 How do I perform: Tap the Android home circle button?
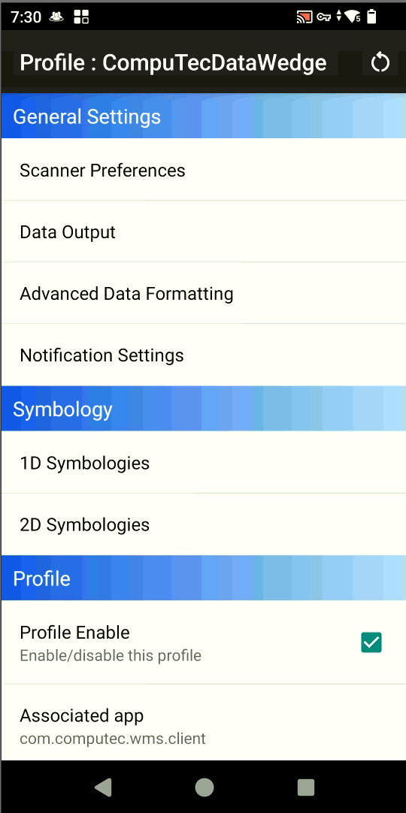pyautogui.click(x=205, y=787)
